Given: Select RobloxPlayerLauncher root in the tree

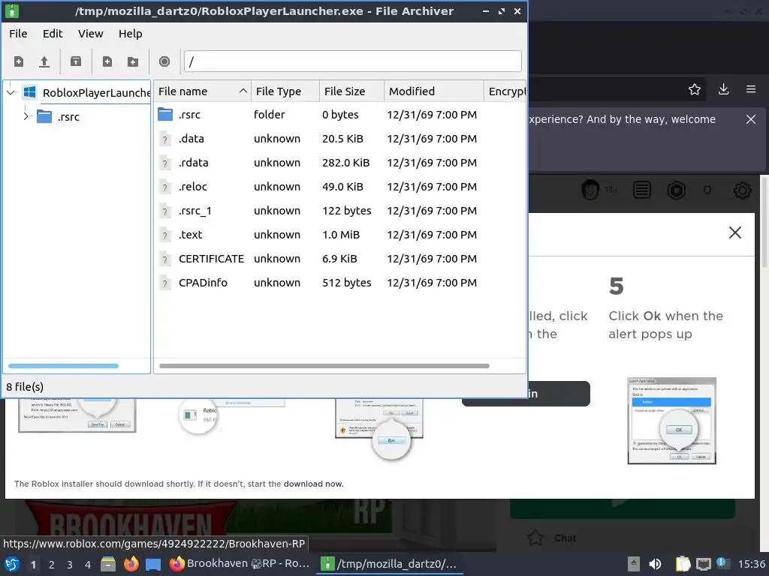Looking at the screenshot, I should [x=87, y=92].
